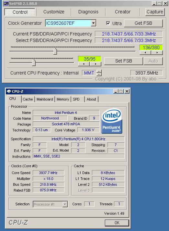
Task: Click the SetFSB PLL title bar icon
Action: pos(6,3)
